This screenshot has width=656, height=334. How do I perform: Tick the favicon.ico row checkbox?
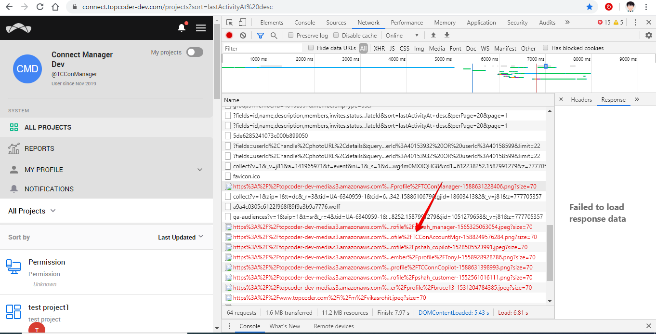(228, 176)
